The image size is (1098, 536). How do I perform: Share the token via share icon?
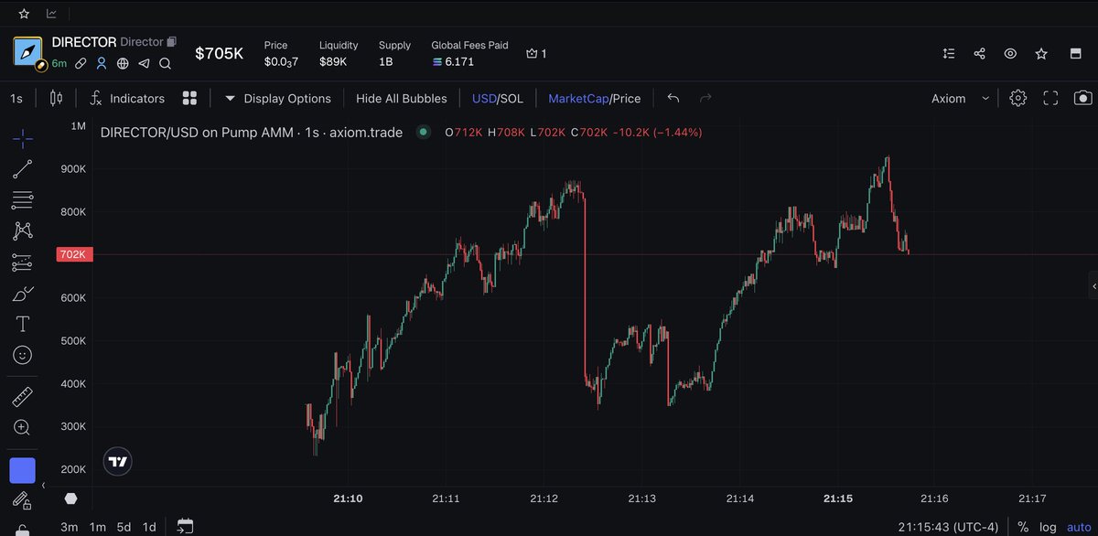pyautogui.click(x=980, y=54)
